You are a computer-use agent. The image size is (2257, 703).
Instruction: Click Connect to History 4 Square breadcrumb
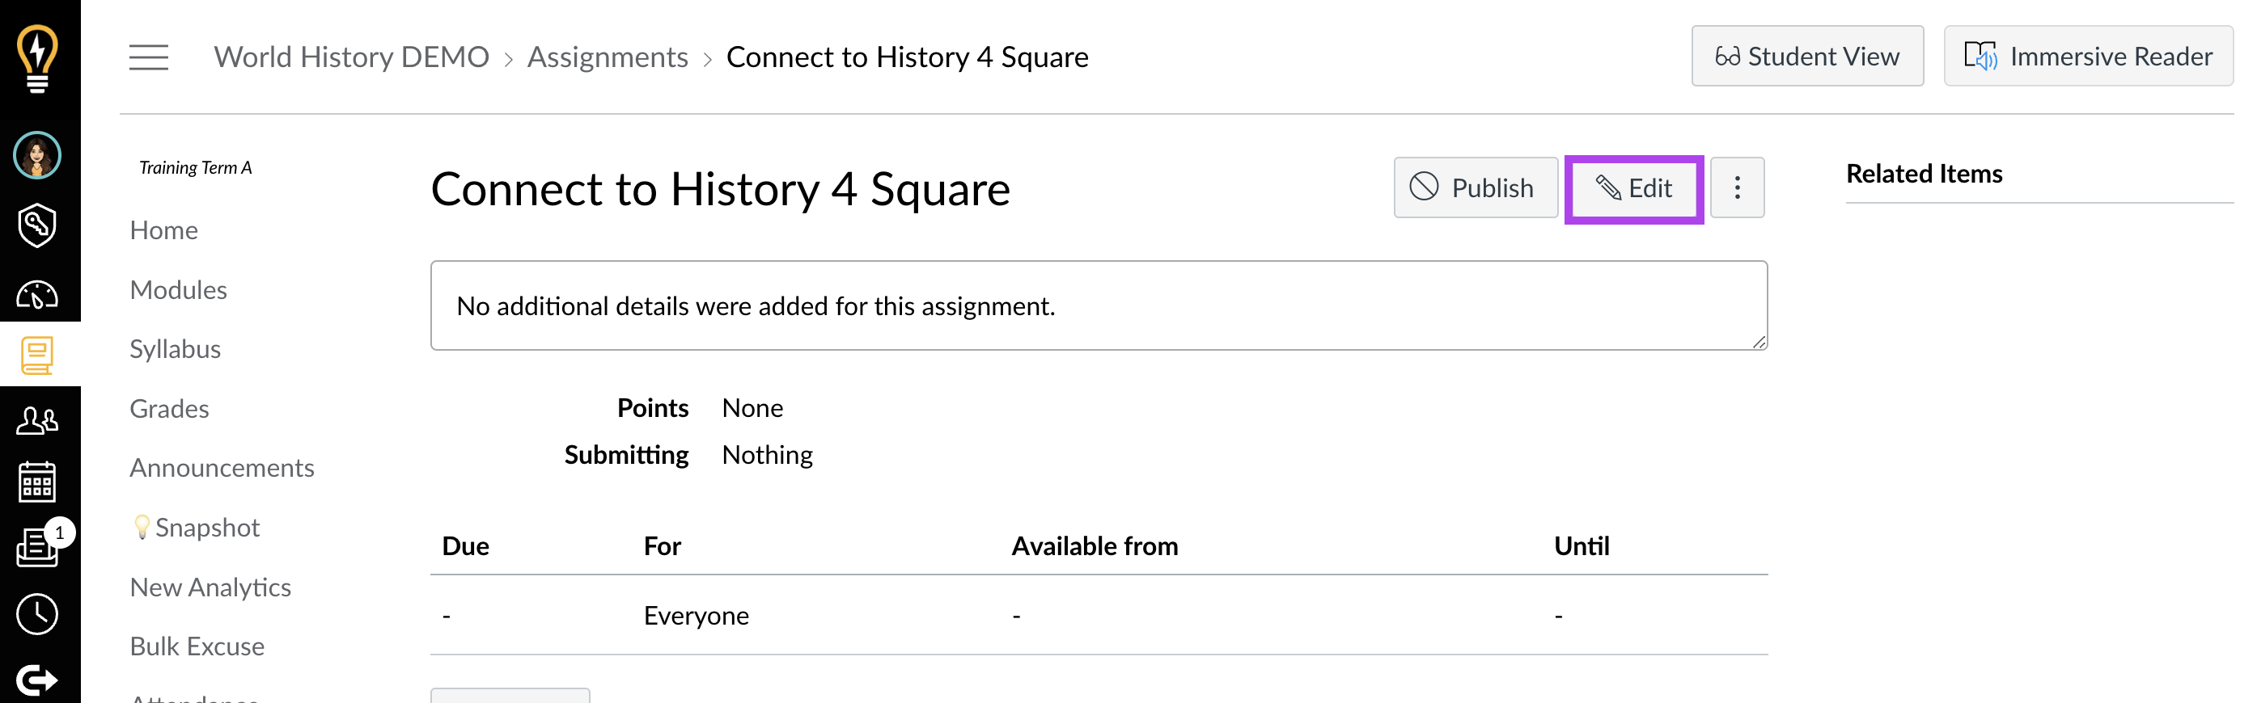pos(907,57)
